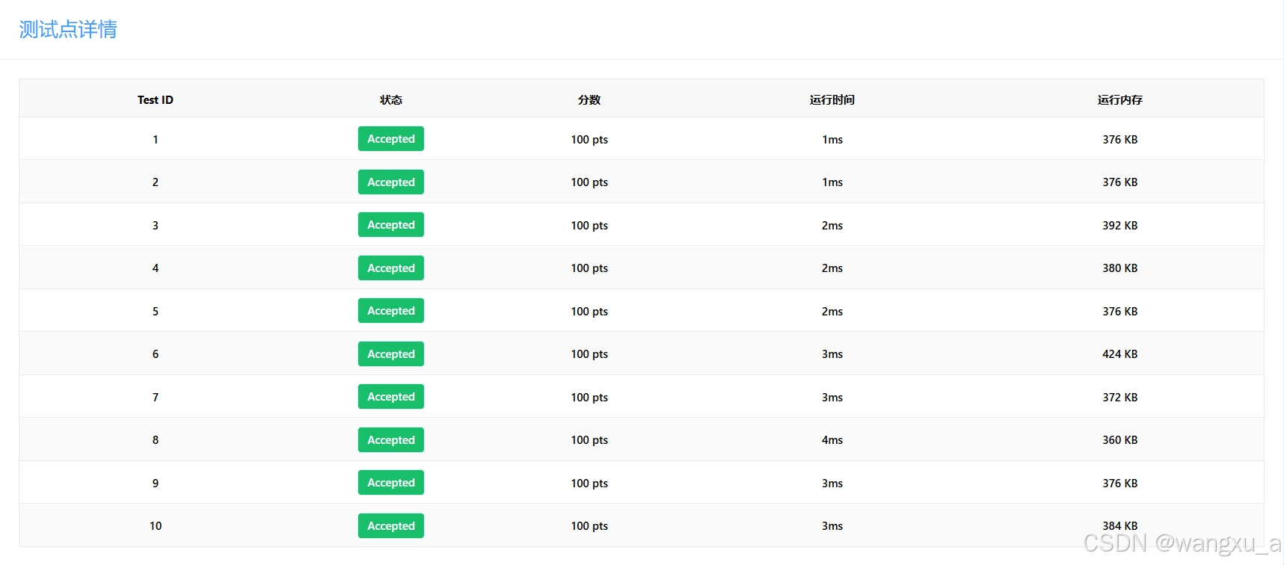
Task: Select Test ID cell 9
Action: tap(156, 484)
